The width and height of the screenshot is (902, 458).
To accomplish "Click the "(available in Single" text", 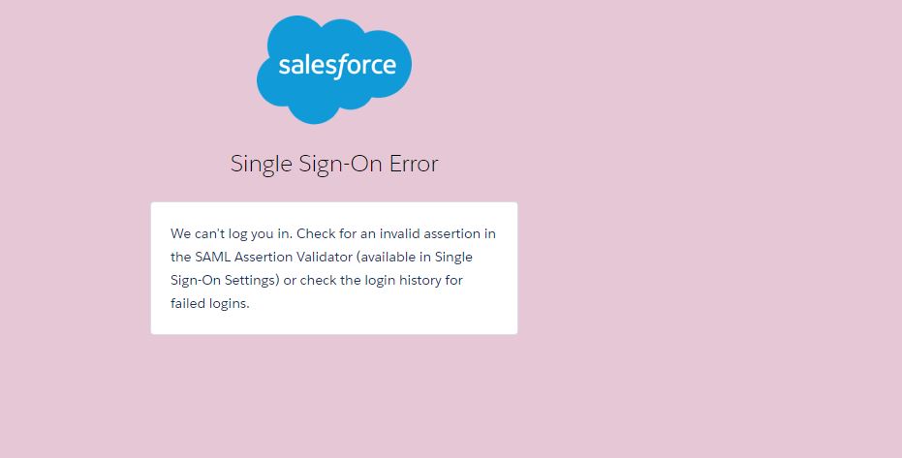I will click(415, 257).
